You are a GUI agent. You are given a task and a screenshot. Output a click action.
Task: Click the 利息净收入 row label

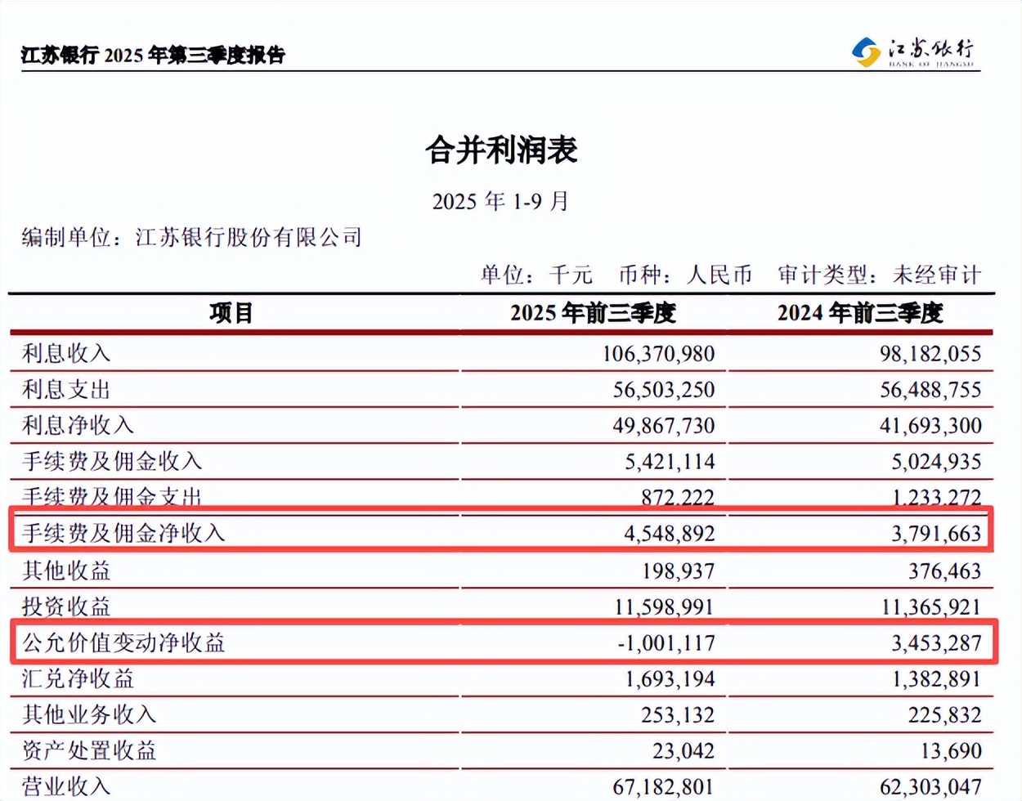tap(78, 426)
